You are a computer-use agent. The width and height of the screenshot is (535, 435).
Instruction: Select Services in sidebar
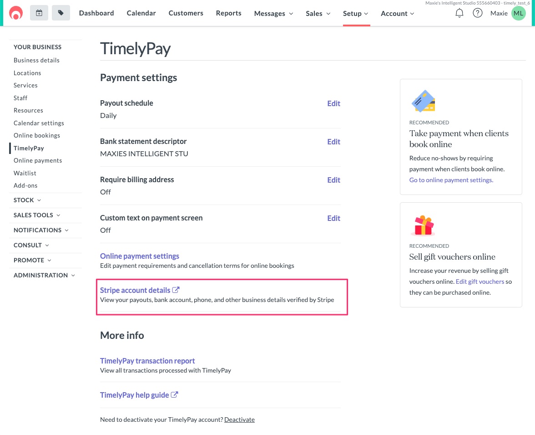pyautogui.click(x=25, y=85)
